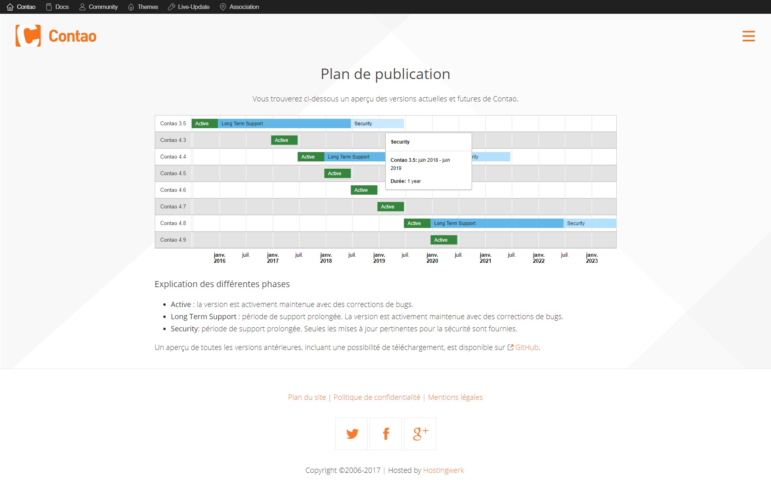Click Contao 4.9 Active bar
Viewport: 771px width, 498px height.
[444, 240]
